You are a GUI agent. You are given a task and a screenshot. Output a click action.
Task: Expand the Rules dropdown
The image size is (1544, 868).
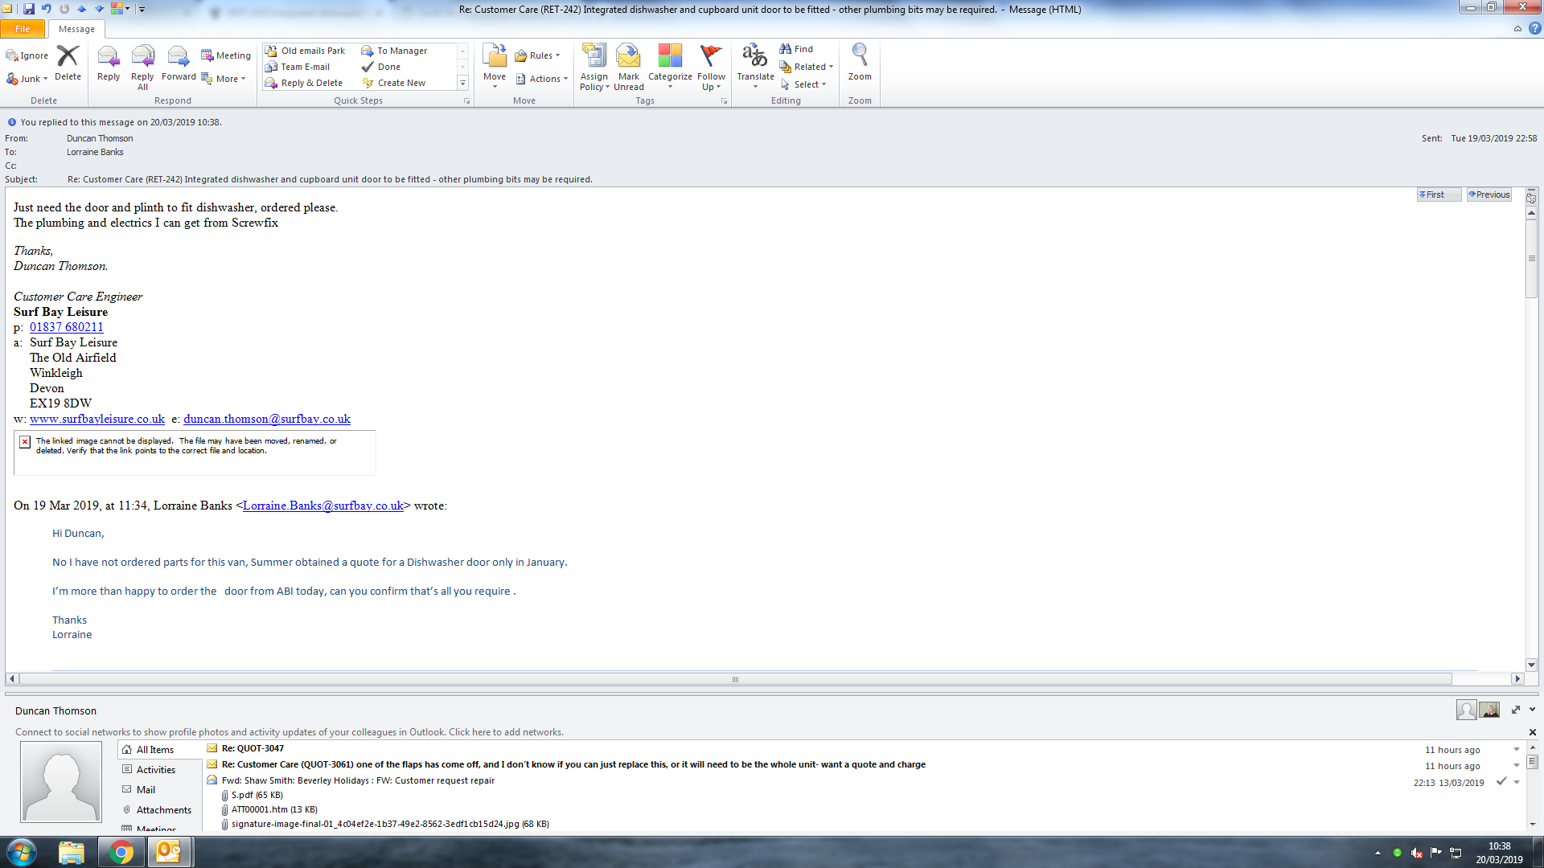(541, 55)
